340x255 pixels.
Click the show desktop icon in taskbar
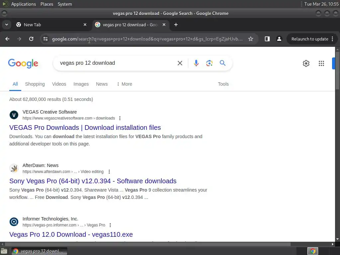pyautogui.click(x=4, y=251)
